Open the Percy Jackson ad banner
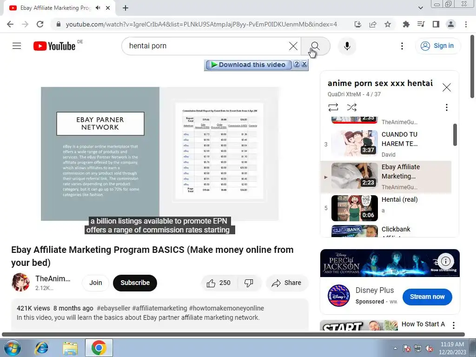 point(390,263)
